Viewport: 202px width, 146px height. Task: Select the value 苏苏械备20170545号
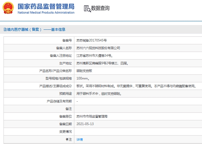click(x=91, y=41)
